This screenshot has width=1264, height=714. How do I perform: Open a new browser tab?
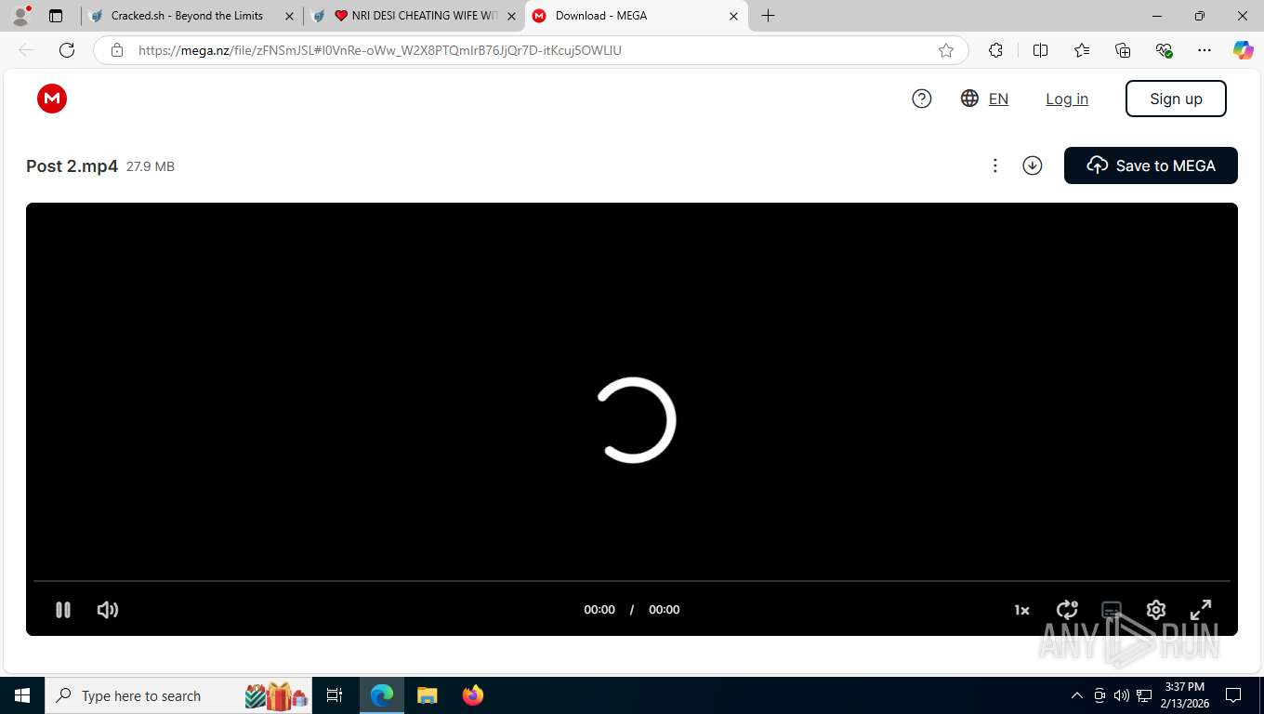click(768, 16)
